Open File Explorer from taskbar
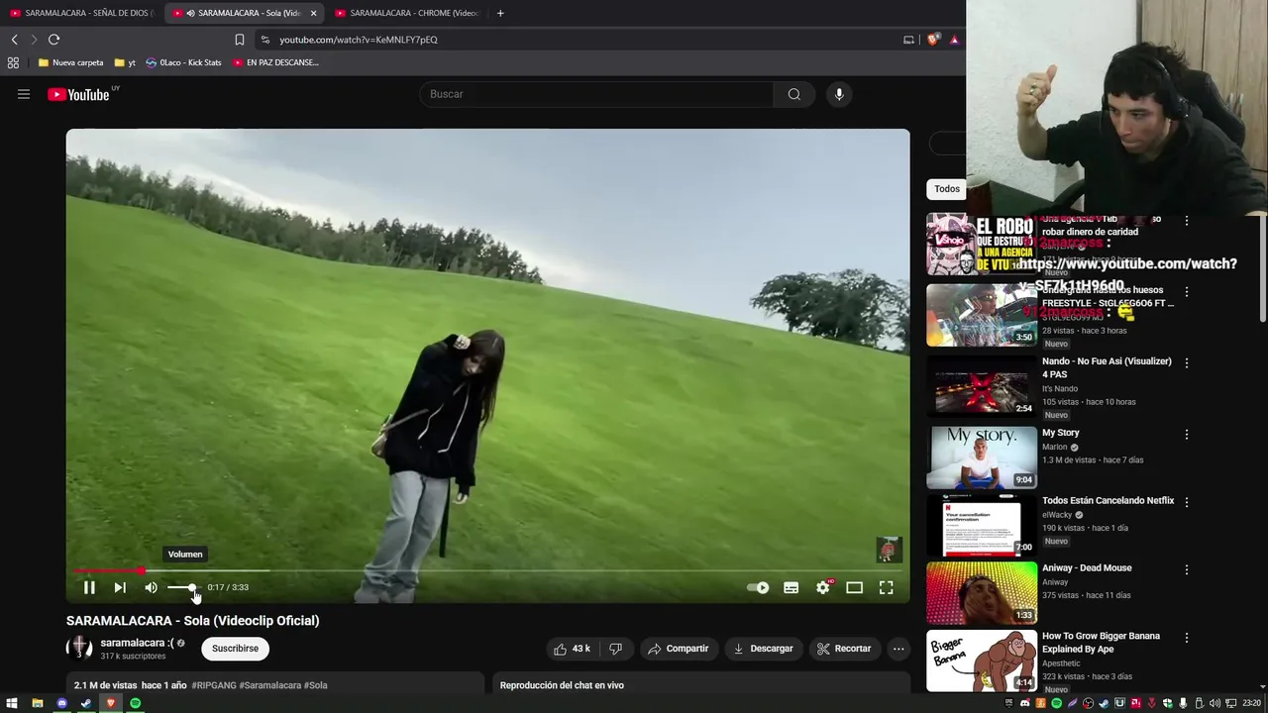The height and width of the screenshot is (713, 1268). coord(37,703)
